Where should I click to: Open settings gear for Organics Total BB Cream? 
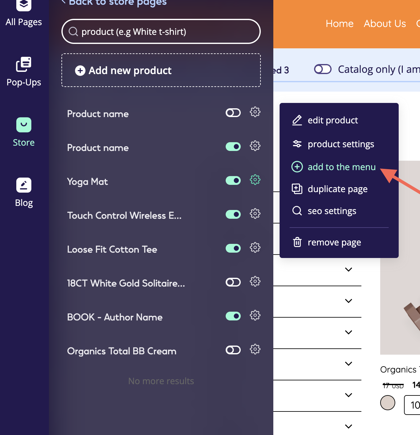tap(255, 349)
